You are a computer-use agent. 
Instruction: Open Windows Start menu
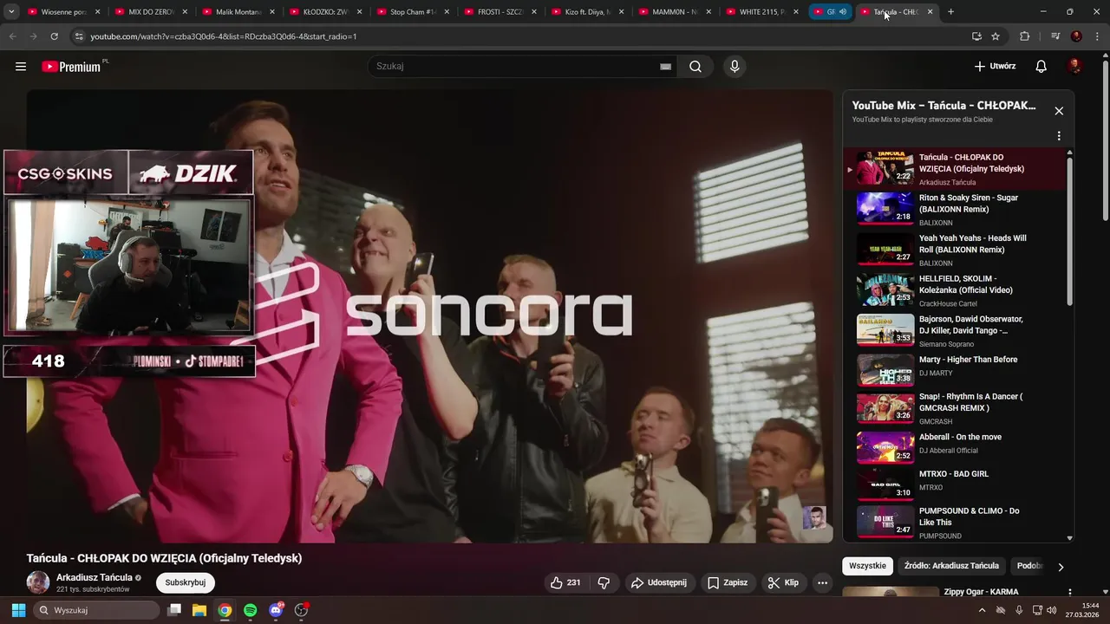(x=18, y=610)
